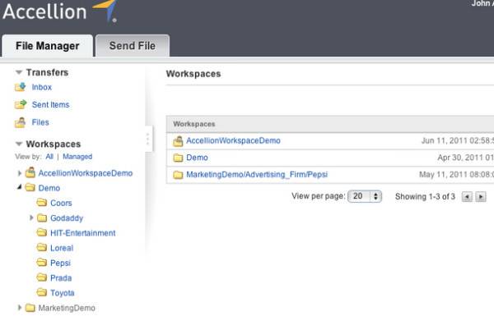Select AccellionWorkspaceDemo in the sidebar tree
The width and height of the screenshot is (494, 316).
tap(86, 173)
